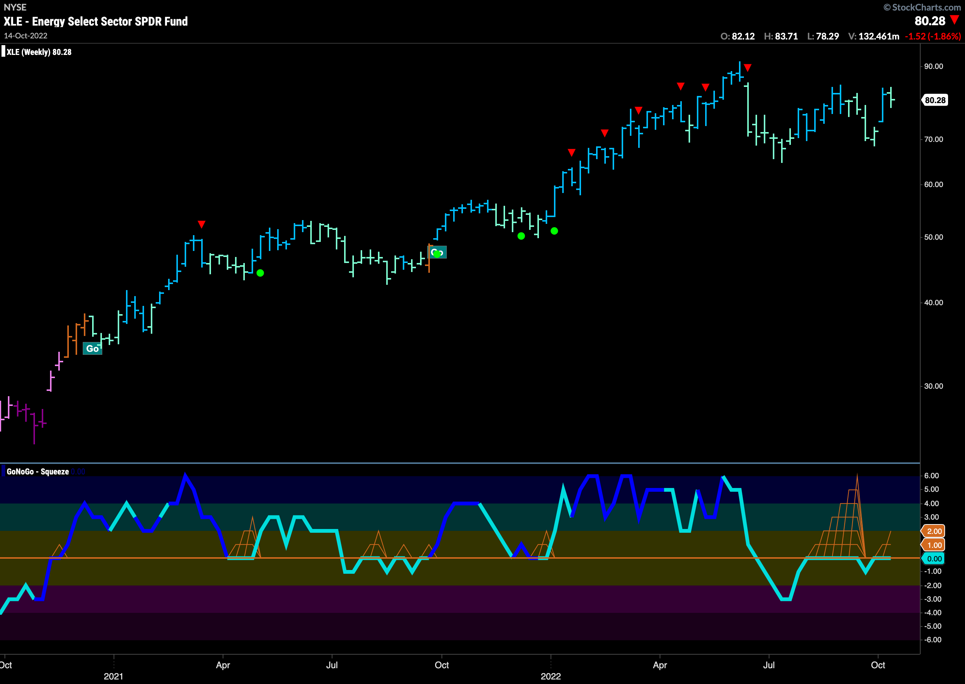Click the Jul label below 2022 bars

[x=769, y=665]
